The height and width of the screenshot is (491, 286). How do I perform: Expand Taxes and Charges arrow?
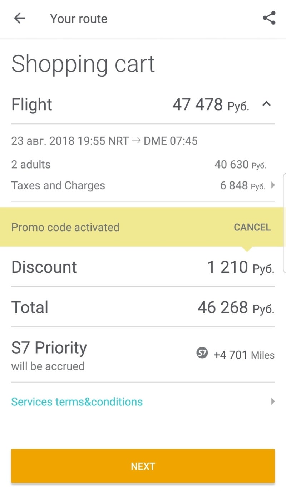(x=273, y=185)
